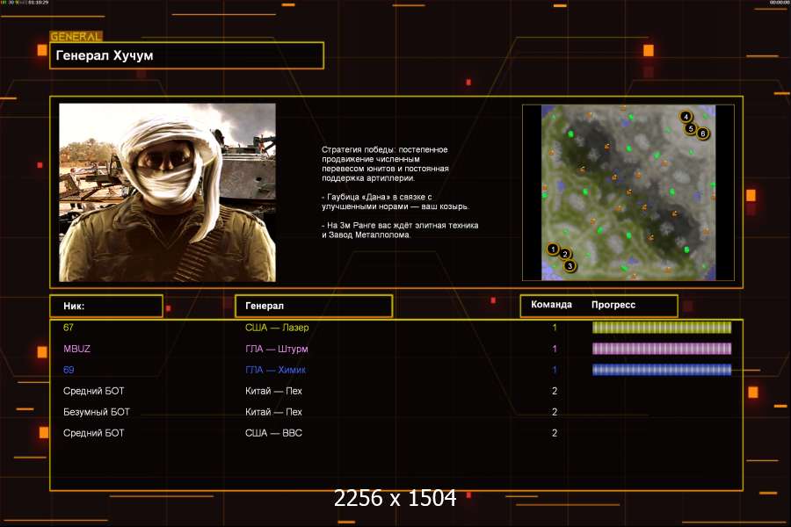Click the 'Гаубица «Дана»' tip text
The height and width of the screenshot is (527, 791).
[x=395, y=202]
